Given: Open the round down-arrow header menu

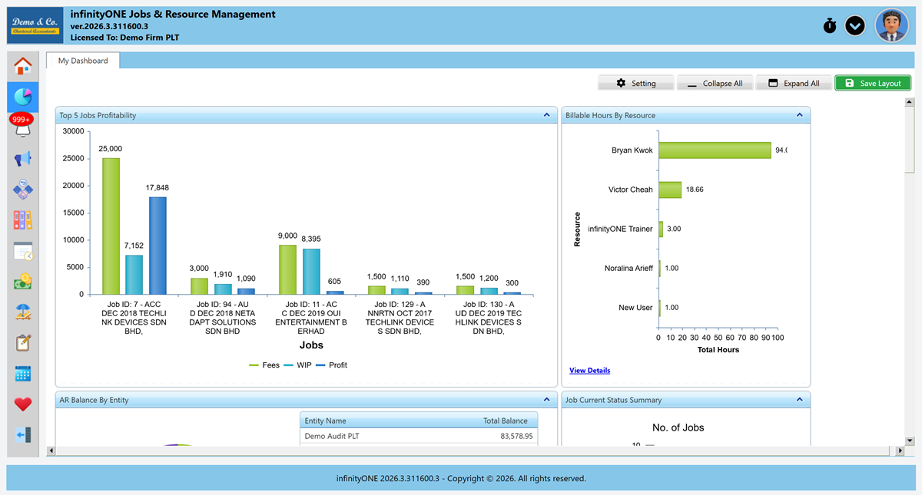Looking at the screenshot, I should click(855, 25).
